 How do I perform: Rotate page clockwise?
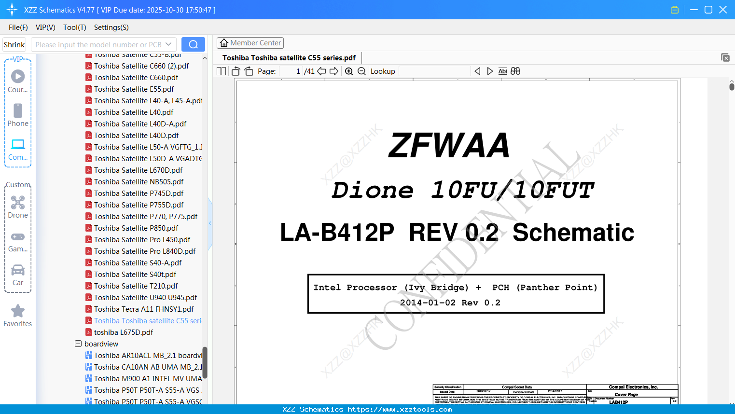(x=249, y=71)
